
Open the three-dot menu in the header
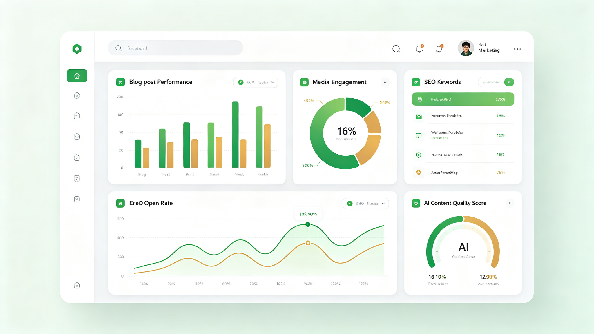point(517,49)
